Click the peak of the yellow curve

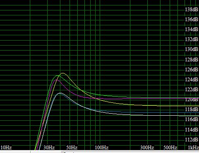coord(63,73)
